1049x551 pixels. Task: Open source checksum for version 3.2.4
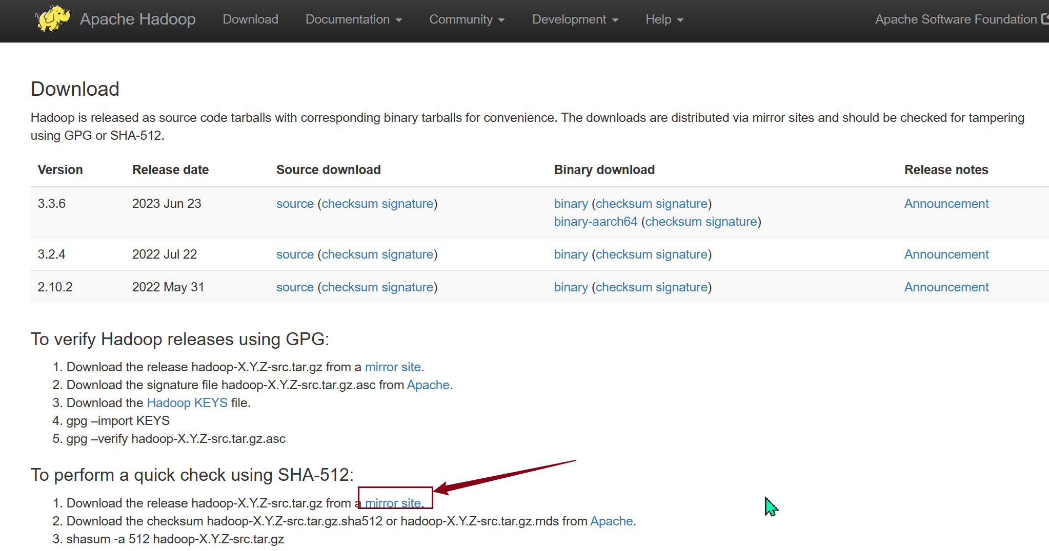click(x=350, y=255)
